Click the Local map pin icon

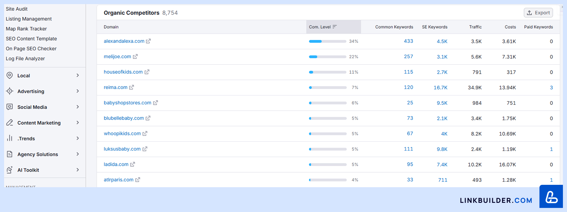click(x=10, y=75)
